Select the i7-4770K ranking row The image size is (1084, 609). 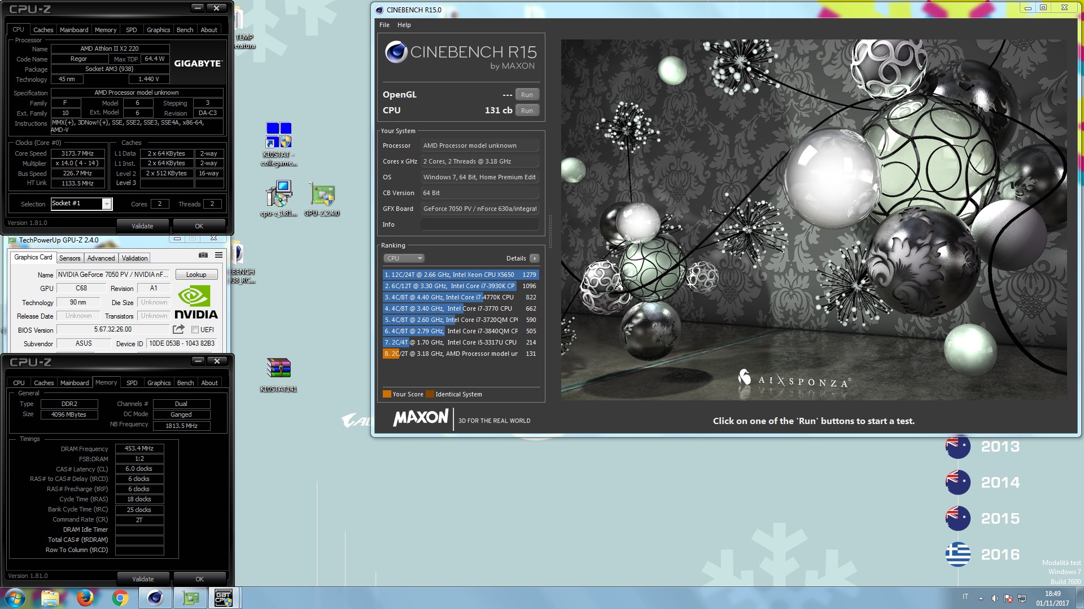(461, 297)
